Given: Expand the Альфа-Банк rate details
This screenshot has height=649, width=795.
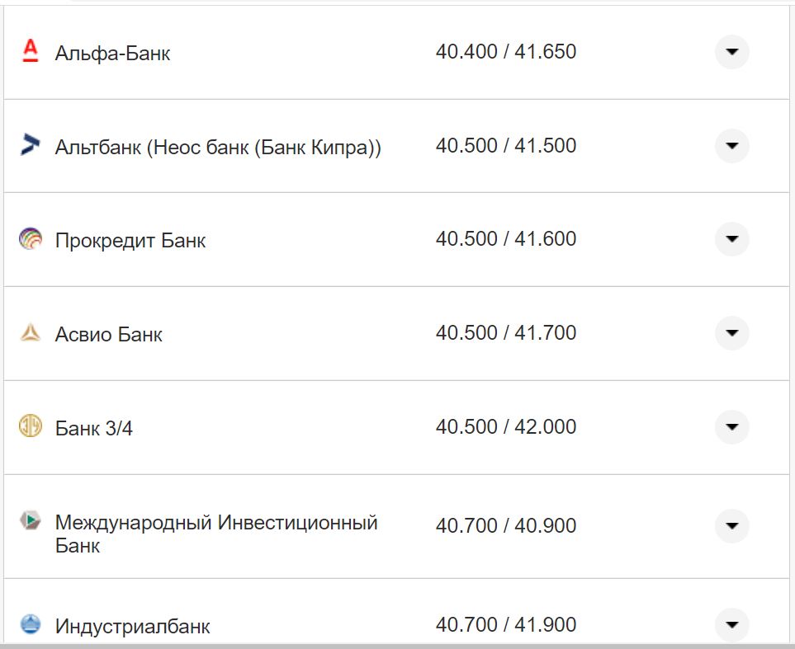Looking at the screenshot, I should pyautogui.click(x=731, y=52).
